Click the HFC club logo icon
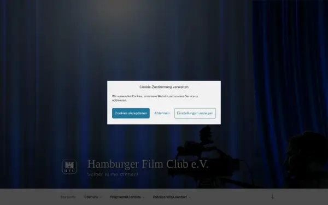 69,167
